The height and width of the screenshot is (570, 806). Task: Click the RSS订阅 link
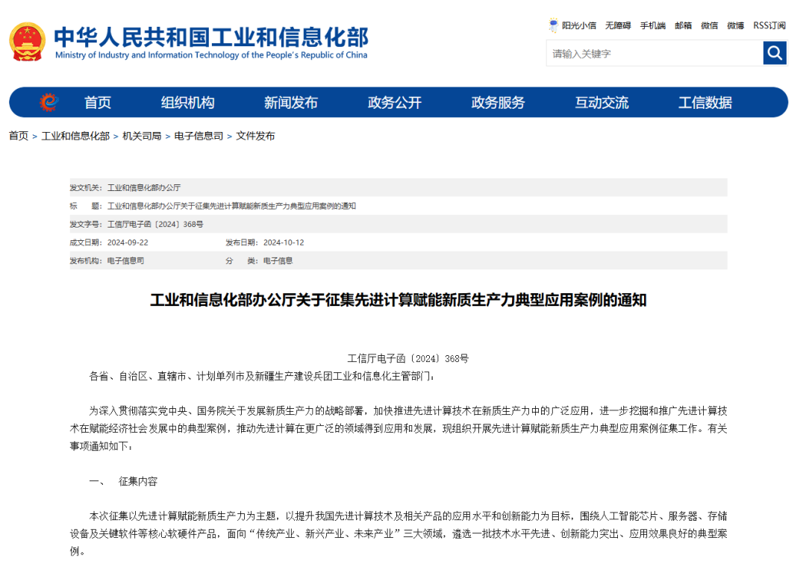coord(769,25)
